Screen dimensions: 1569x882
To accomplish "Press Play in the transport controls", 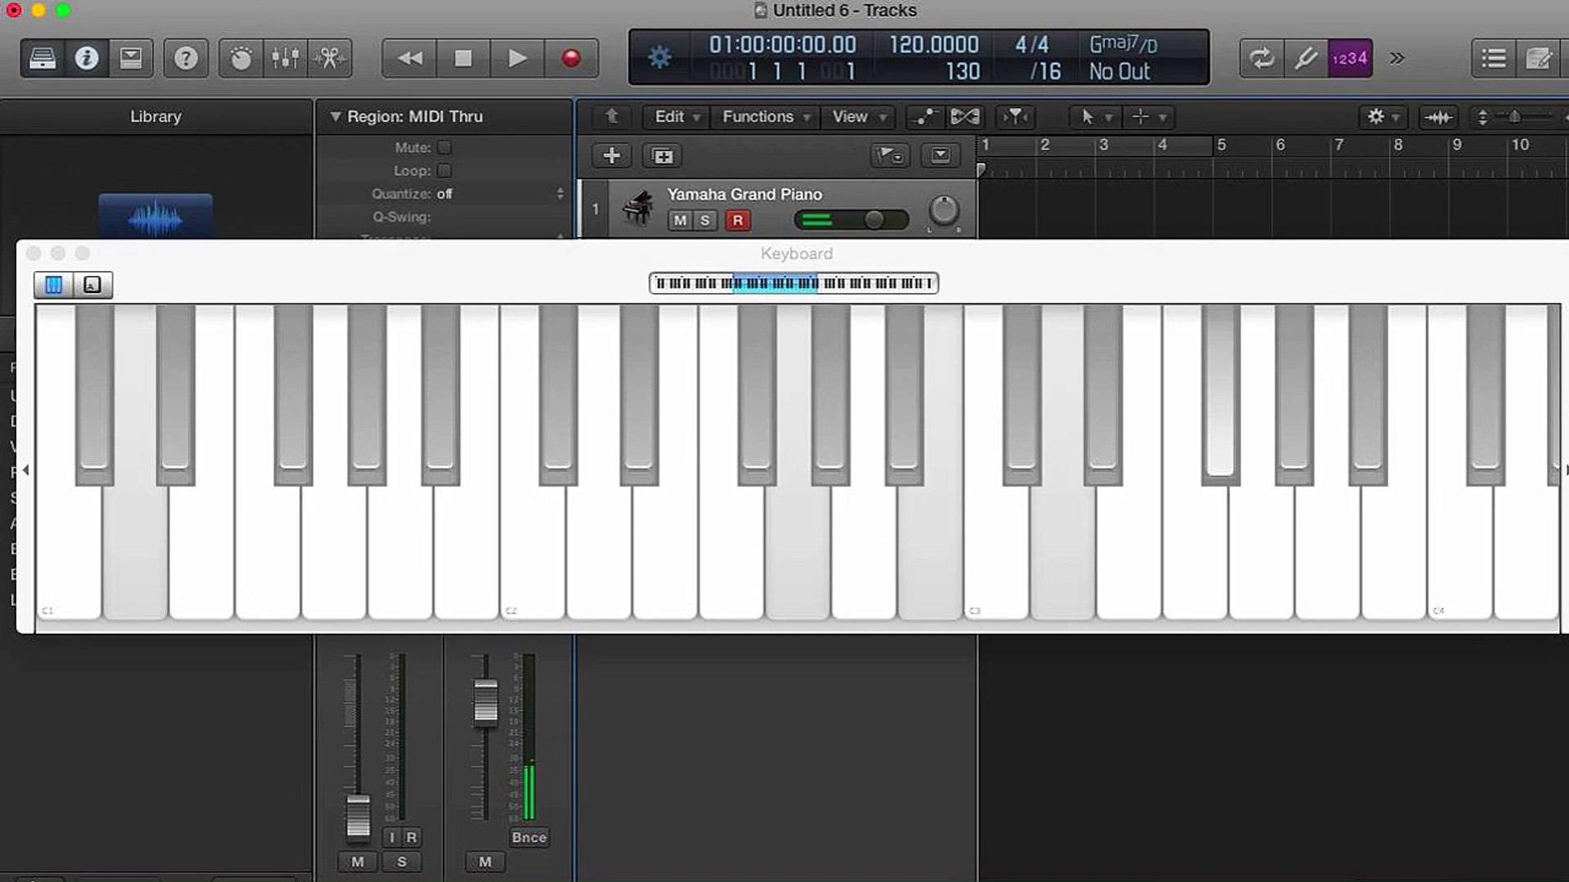I will coord(516,58).
